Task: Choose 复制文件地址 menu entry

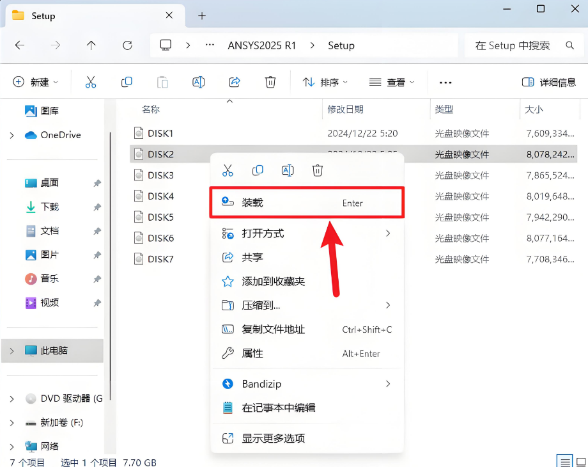Action: pos(307,329)
